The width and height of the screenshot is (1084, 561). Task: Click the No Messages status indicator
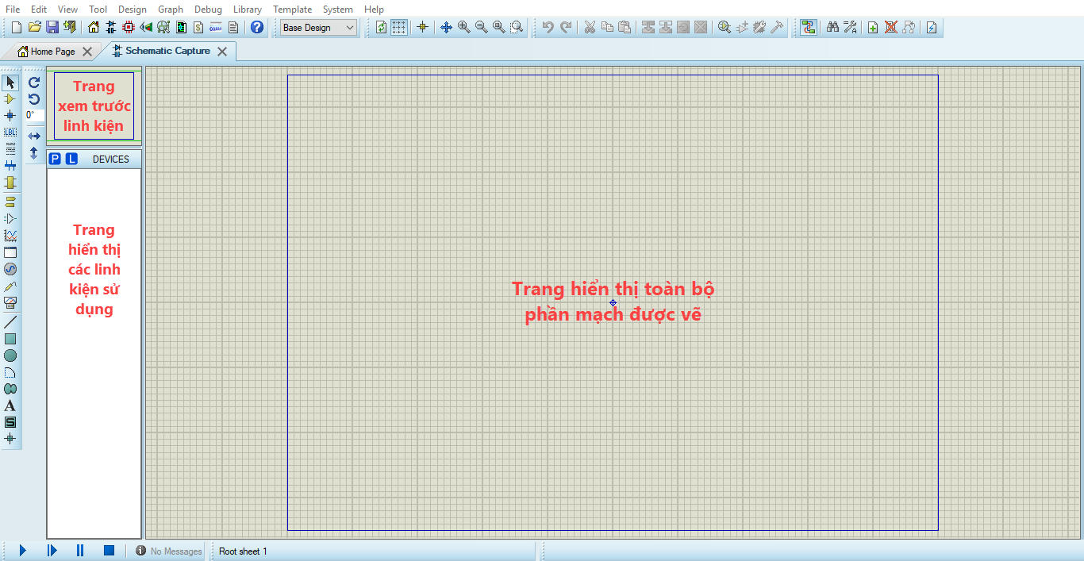coord(169,551)
